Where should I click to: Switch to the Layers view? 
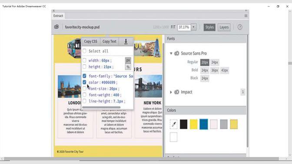224,27
